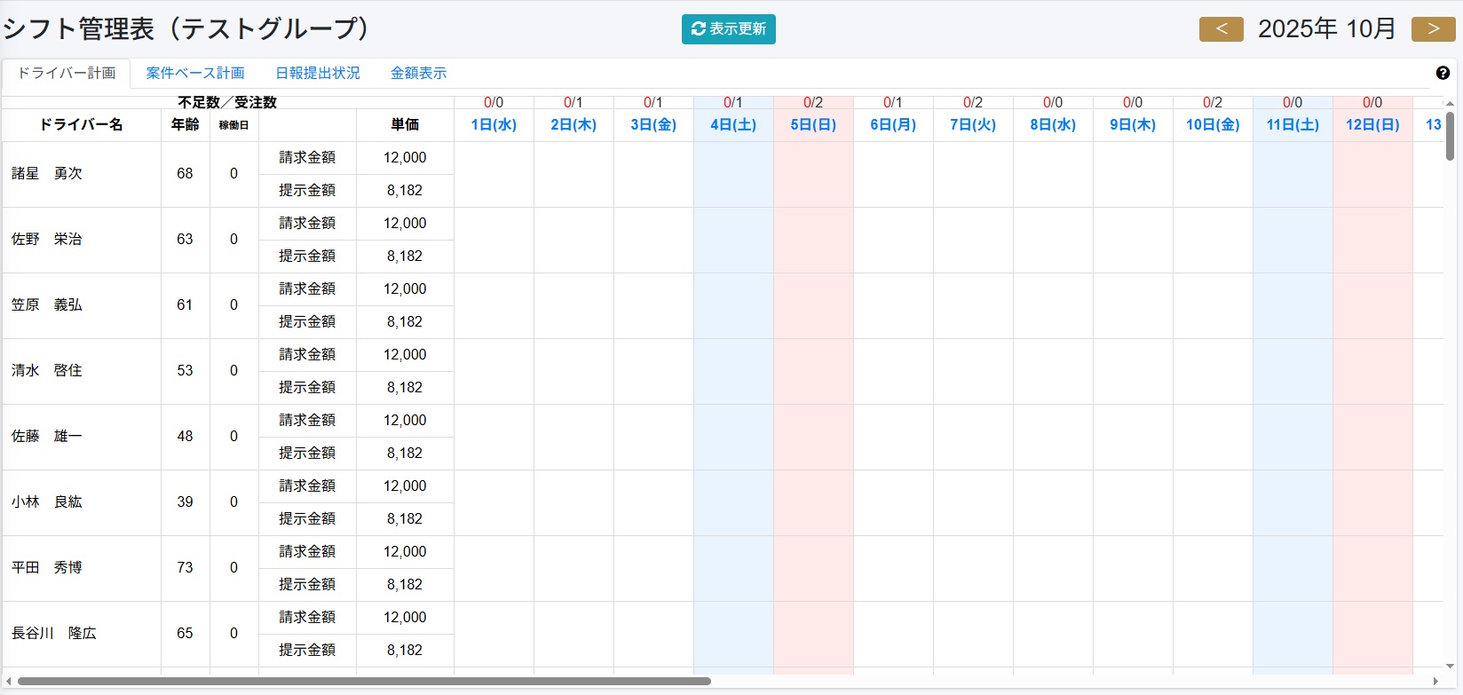Image resolution: width=1463 pixels, height=695 pixels.
Task: Select driver name 諸星 勇次
Action: 47,174
